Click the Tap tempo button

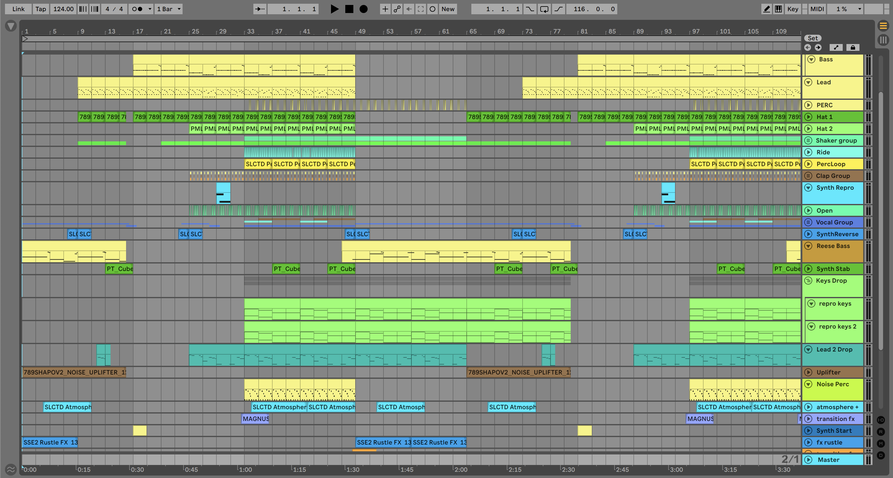[x=41, y=9]
